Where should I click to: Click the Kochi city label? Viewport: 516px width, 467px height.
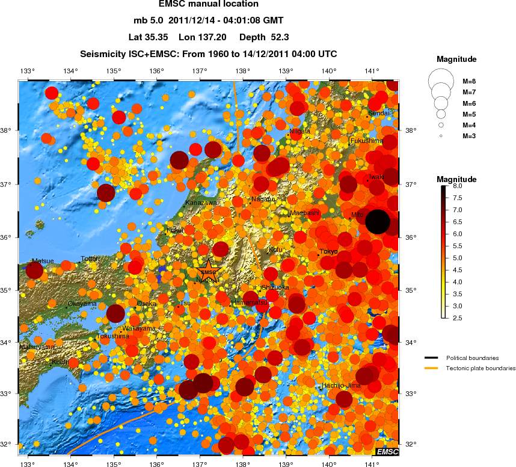pos(60,362)
